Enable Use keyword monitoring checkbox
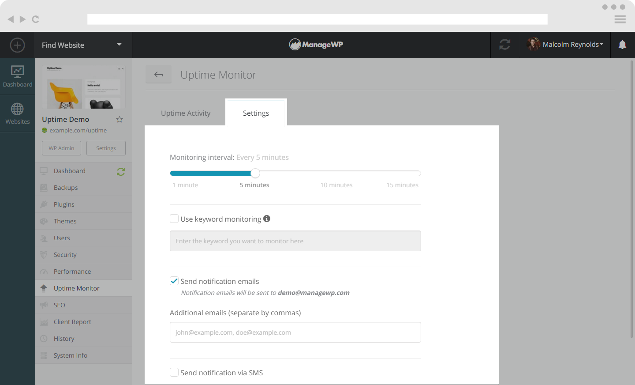This screenshot has width=635, height=385. 174,219
